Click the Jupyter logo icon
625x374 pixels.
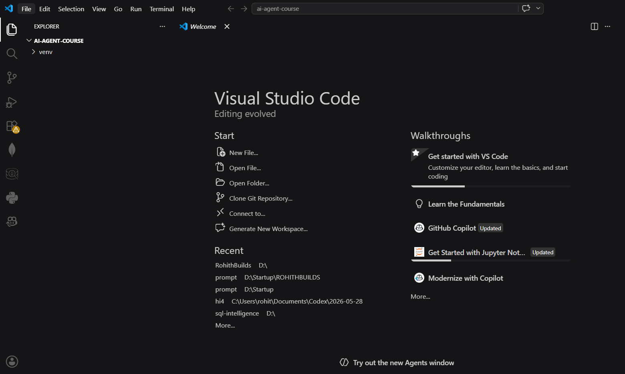[x=419, y=252]
